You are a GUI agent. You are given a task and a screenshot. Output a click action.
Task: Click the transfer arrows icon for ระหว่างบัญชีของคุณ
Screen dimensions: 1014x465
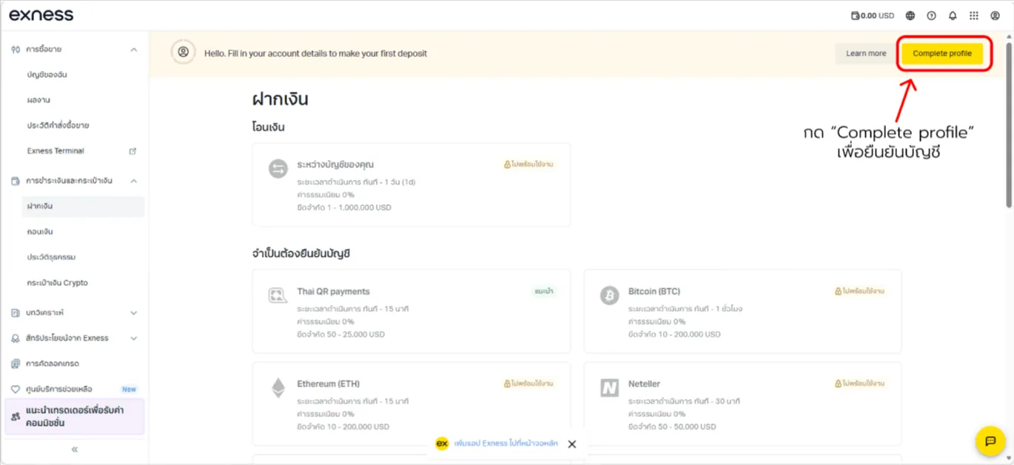point(278,169)
